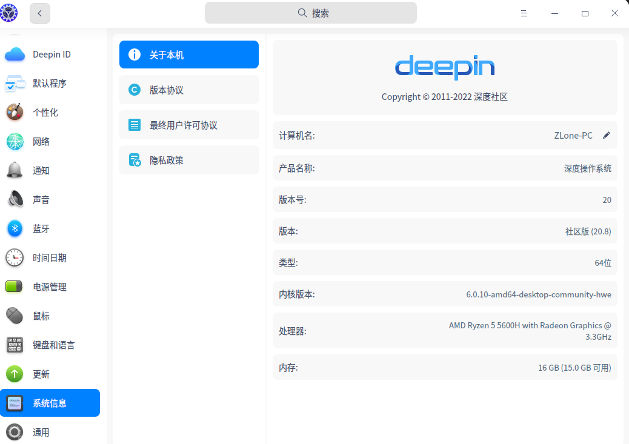629x444 pixels.
Task: Open the default programs icon (默认程序)
Action: pos(15,84)
